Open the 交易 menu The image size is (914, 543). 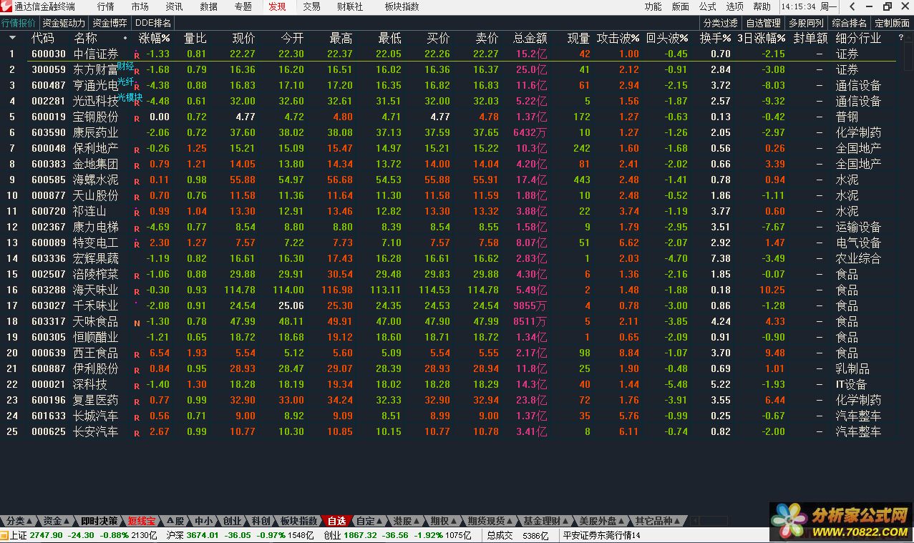(311, 6)
